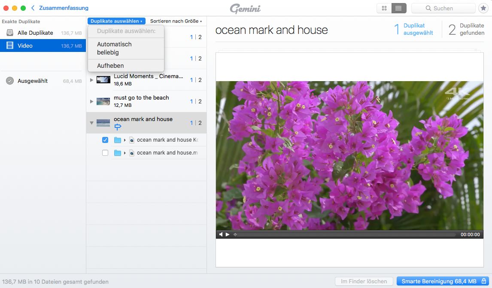Screen dimensions: 492x288
Task: Open Sortieren nach Größe dropdown
Action: coord(176,21)
